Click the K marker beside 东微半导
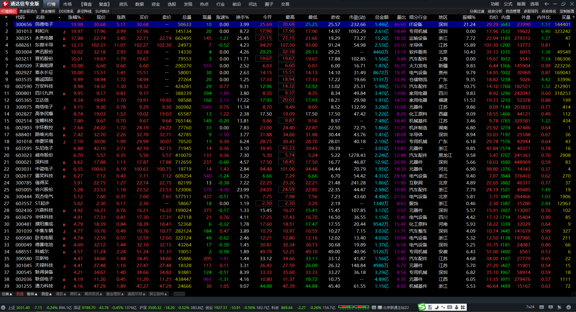576x312 pixels. pyautogui.click(x=64, y=46)
